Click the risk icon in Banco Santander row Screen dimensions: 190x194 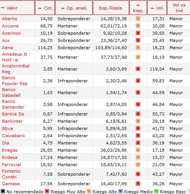[x=138, y=104]
